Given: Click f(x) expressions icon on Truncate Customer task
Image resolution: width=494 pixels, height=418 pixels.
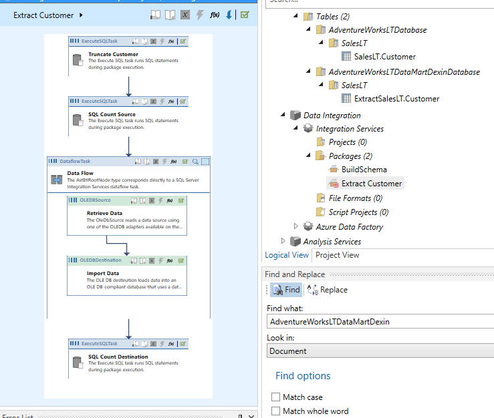Looking at the screenshot, I should (x=171, y=41).
